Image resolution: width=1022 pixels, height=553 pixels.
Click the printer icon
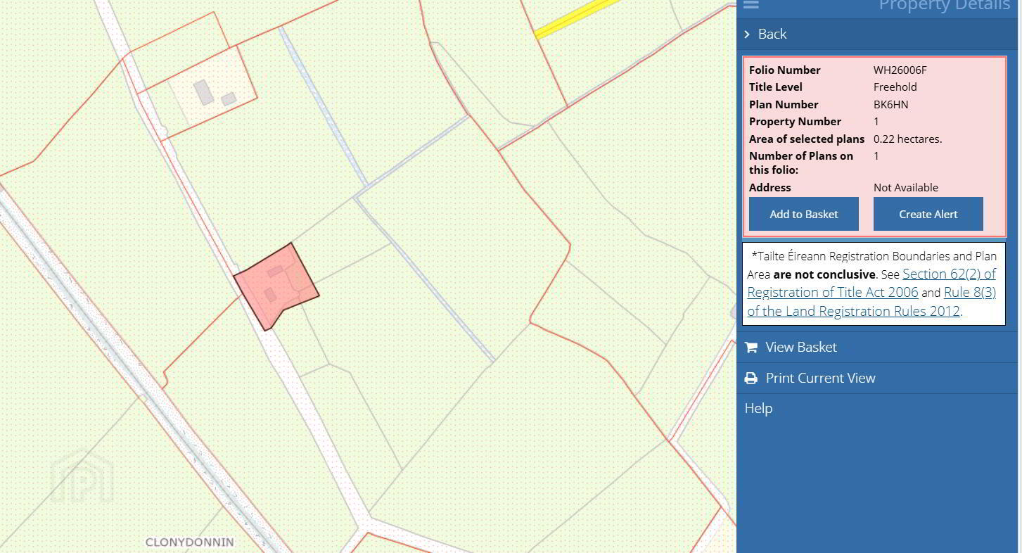click(750, 379)
